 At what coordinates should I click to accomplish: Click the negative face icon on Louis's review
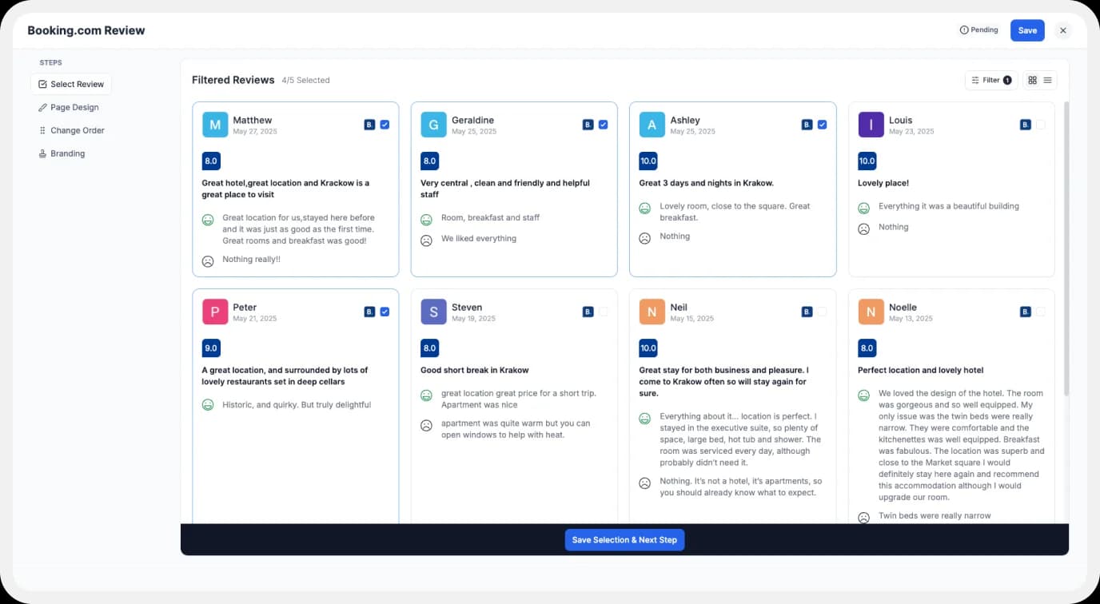(863, 228)
